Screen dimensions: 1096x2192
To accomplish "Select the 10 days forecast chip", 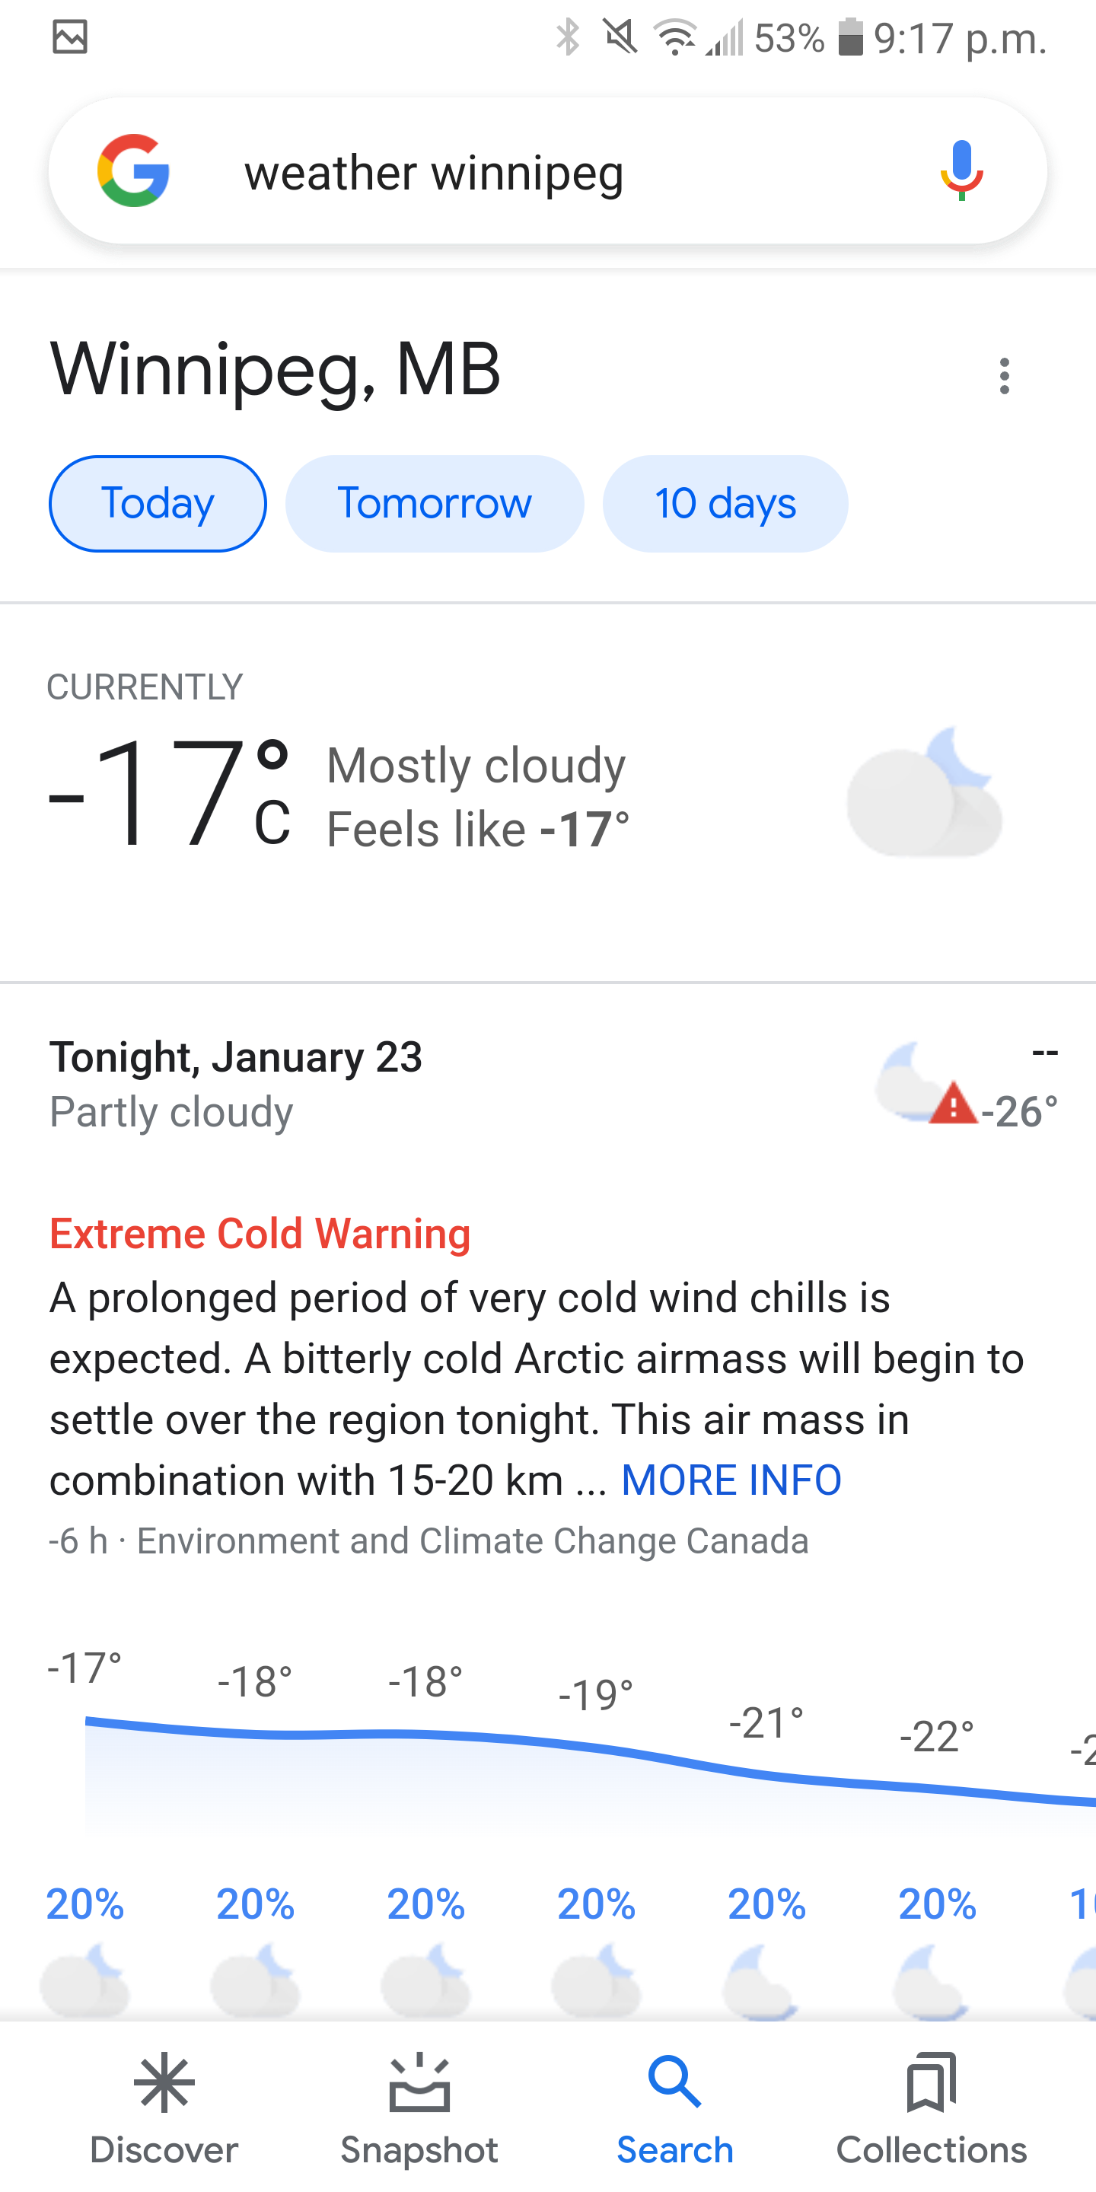I will tap(725, 504).
